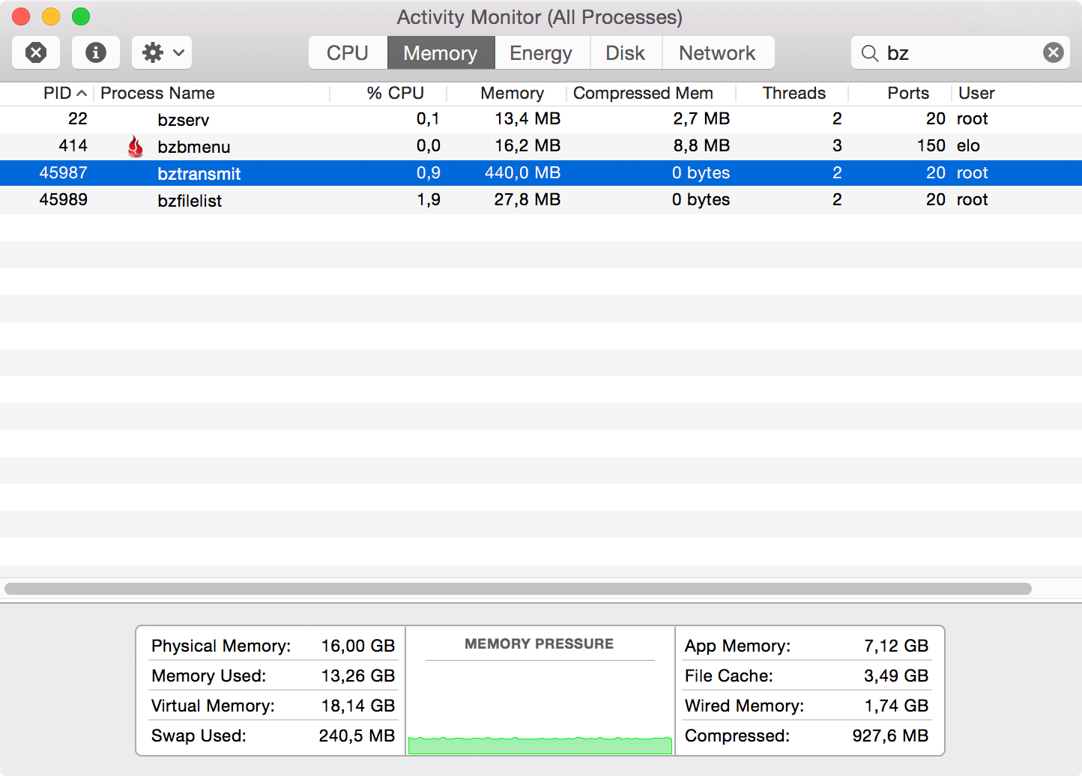Open the process info inspector icon
The width and height of the screenshot is (1082, 776).
coord(95,52)
